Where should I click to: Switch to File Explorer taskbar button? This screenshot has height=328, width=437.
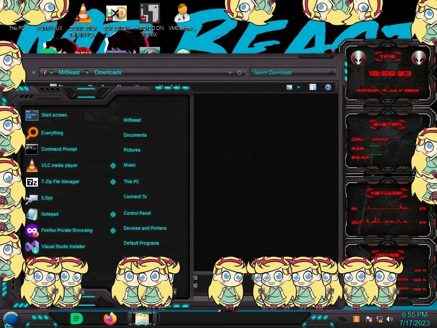[x=143, y=319]
